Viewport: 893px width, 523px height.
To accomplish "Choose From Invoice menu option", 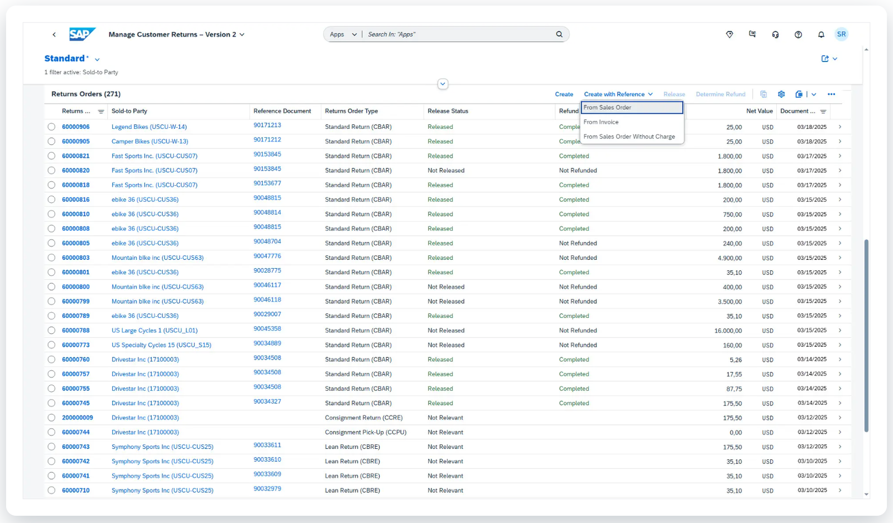I will point(601,122).
